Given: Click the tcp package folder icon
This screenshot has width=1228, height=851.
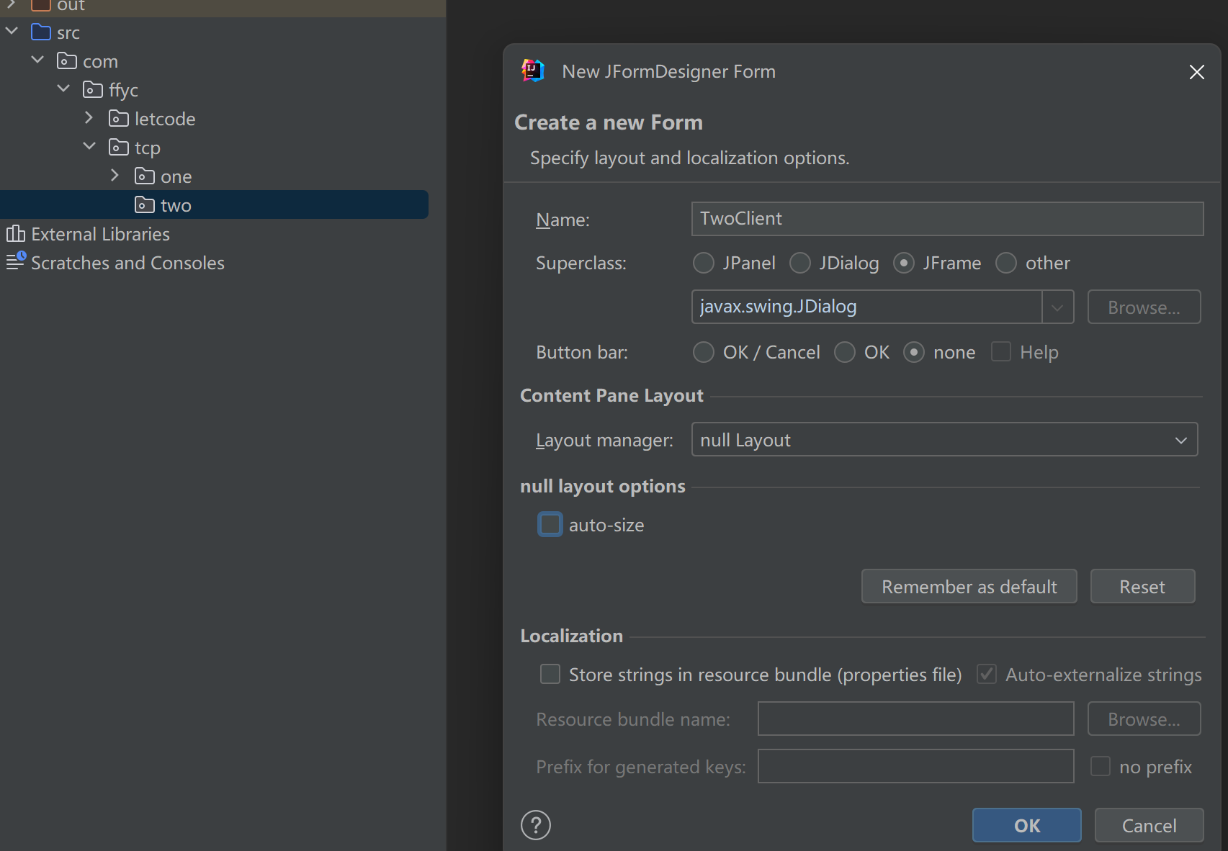Looking at the screenshot, I should (119, 148).
